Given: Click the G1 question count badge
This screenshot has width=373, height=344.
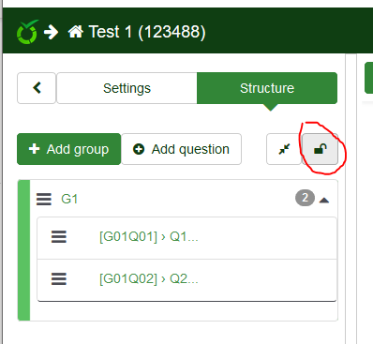Looking at the screenshot, I should coord(305,198).
